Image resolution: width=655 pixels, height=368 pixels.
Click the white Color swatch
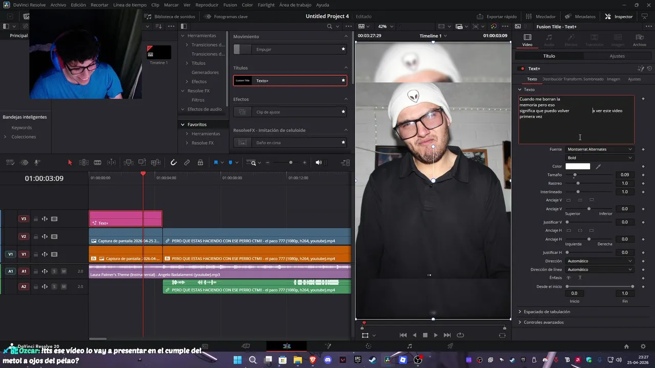pos(578,166)
